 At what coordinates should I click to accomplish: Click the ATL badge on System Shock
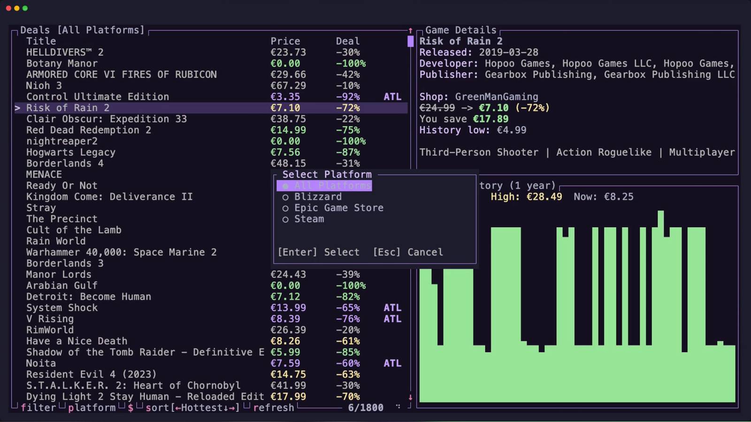pyautogui.click(x=392, y=308)
